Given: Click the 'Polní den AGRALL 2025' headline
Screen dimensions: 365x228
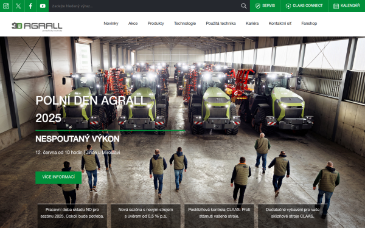Looking at the screenshot, I should click(91, 109).
